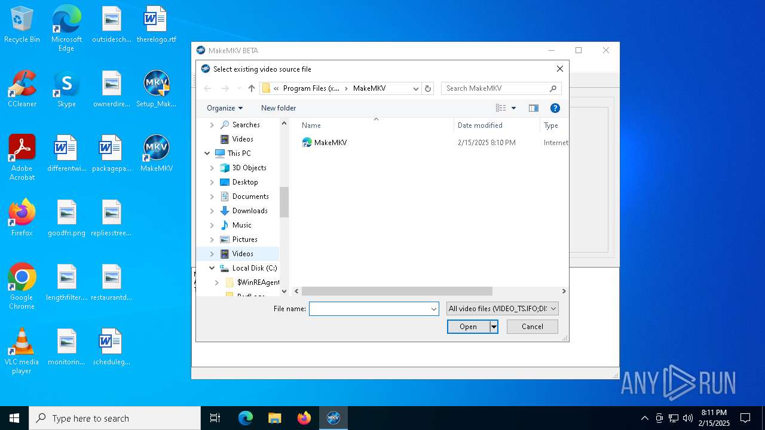The image size is (765, 430).
Task: Select Music in the navigation tree
Action: 241,225
